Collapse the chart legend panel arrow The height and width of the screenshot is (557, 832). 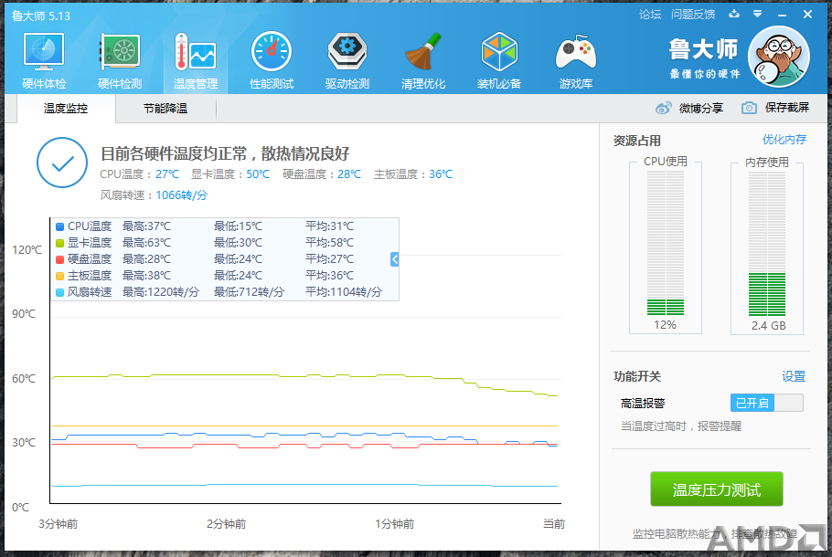pos(394,259)
